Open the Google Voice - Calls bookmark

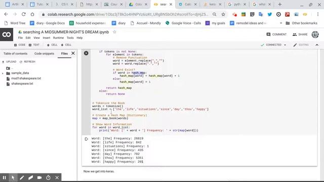coord(183,23)
